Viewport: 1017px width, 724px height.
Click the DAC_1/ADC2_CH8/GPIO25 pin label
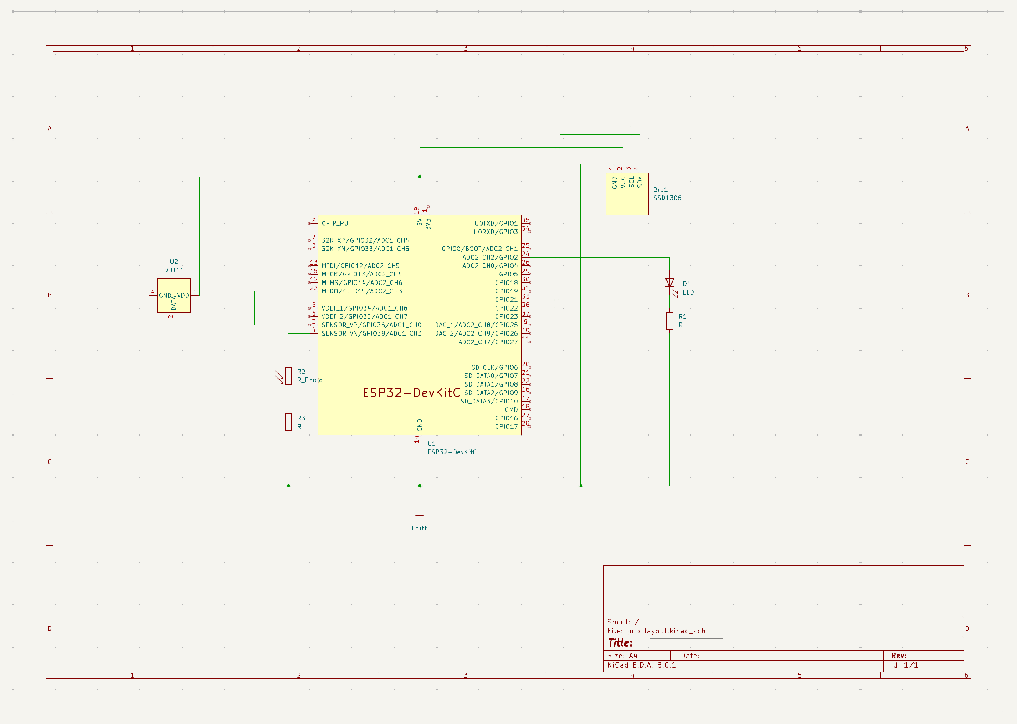pyautogui.click(x=476, y=325)
